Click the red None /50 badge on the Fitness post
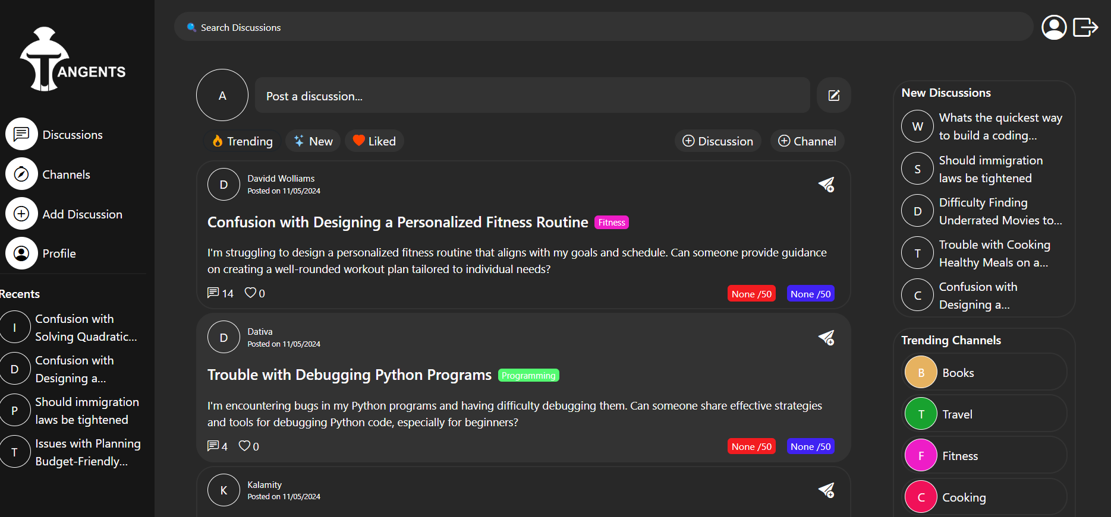 tap(751, 294)
